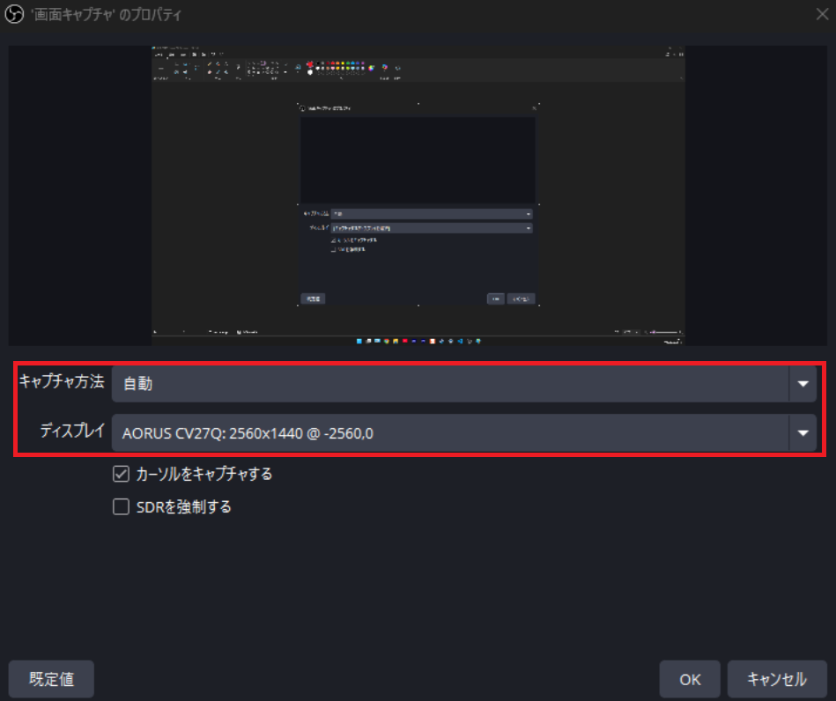Viewport: 836px width, 701px height.
Task: Click the rainbow edit-colors icon in previewed Paint
Action: click(373, 67)
